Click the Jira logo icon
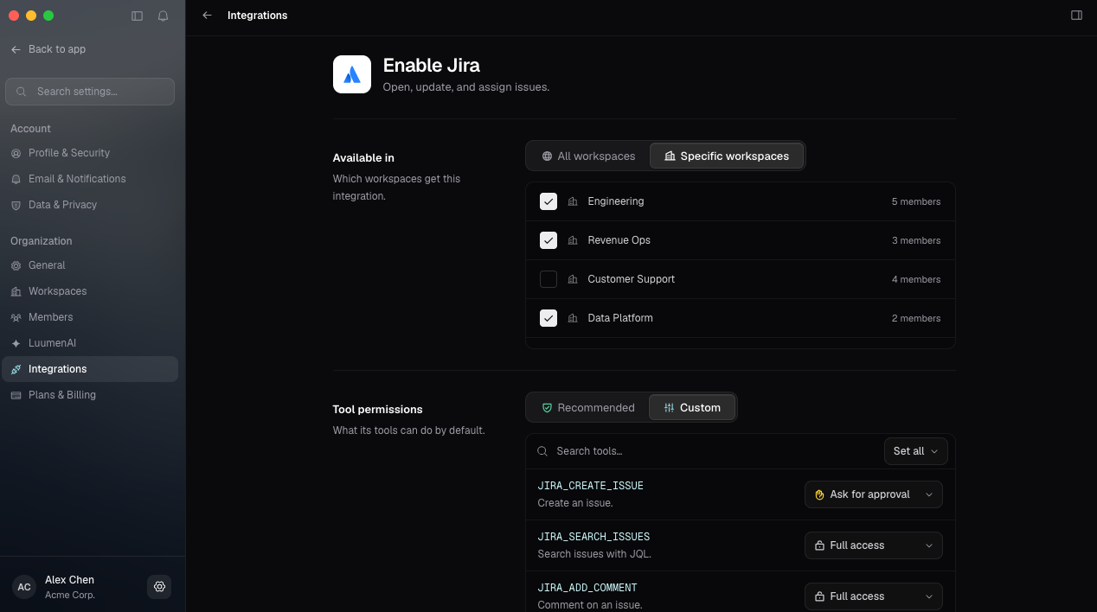This screenshot has width=1097, height=612. pos(352,74)
